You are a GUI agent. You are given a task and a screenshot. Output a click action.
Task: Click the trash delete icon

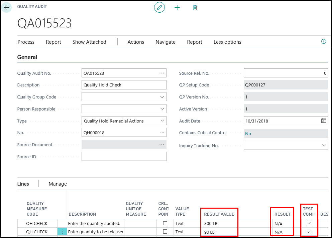pos(195,7)
